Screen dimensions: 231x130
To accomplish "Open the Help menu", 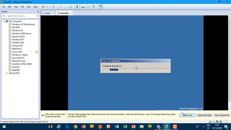I will [x=35, y=7].
